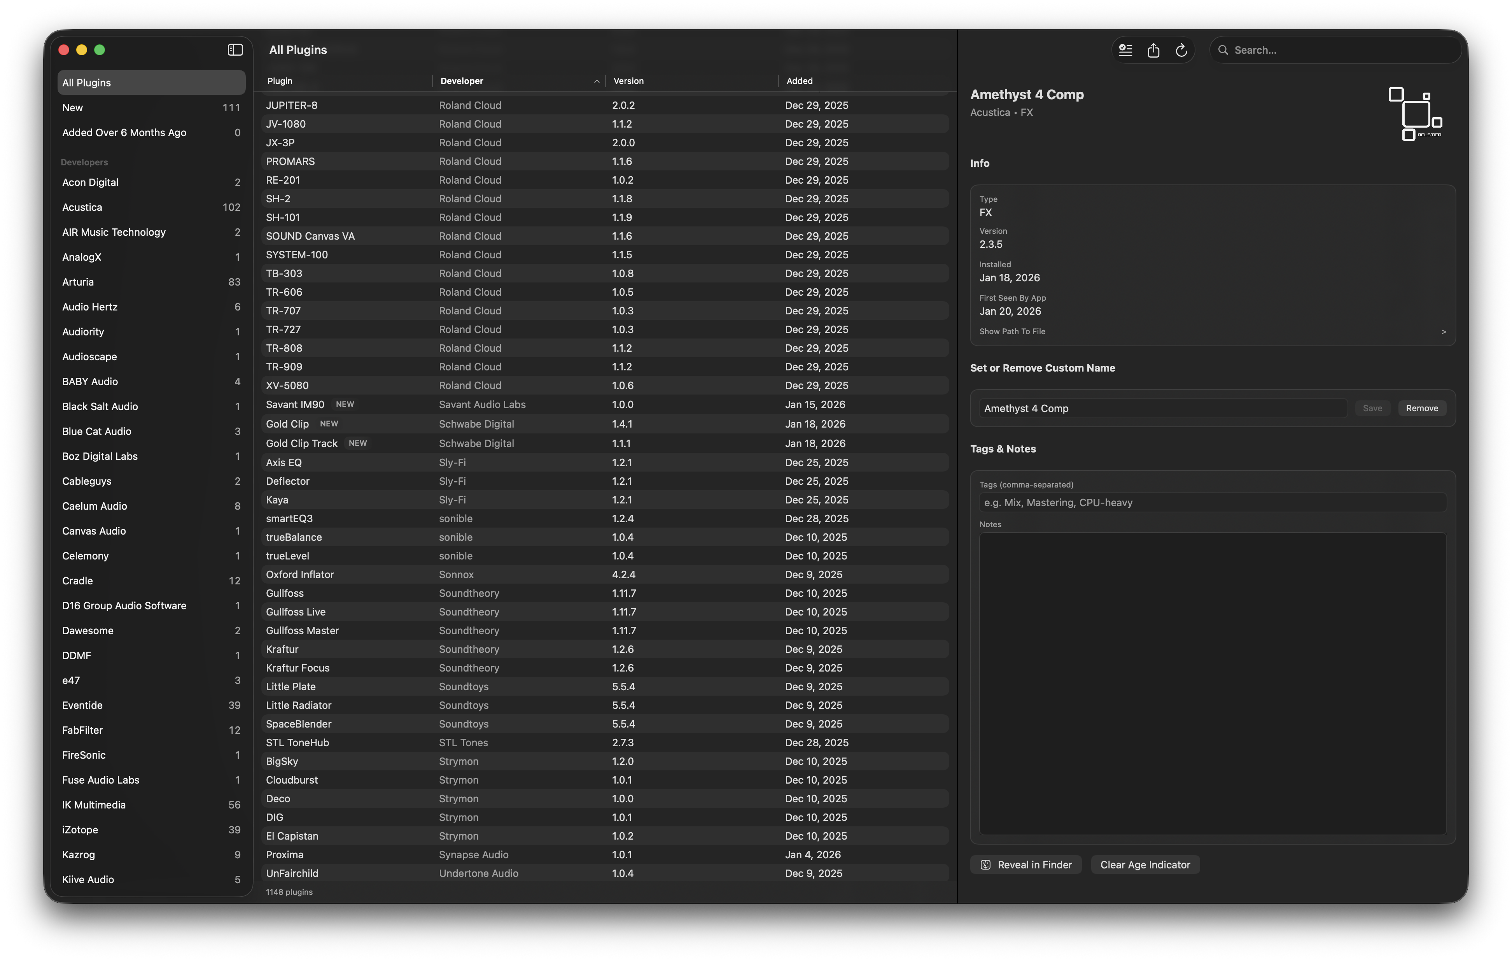Click the magnifier icon in search

click(1223, 50)
